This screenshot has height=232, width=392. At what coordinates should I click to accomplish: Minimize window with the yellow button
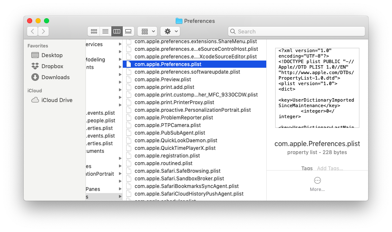click(38, 21)
